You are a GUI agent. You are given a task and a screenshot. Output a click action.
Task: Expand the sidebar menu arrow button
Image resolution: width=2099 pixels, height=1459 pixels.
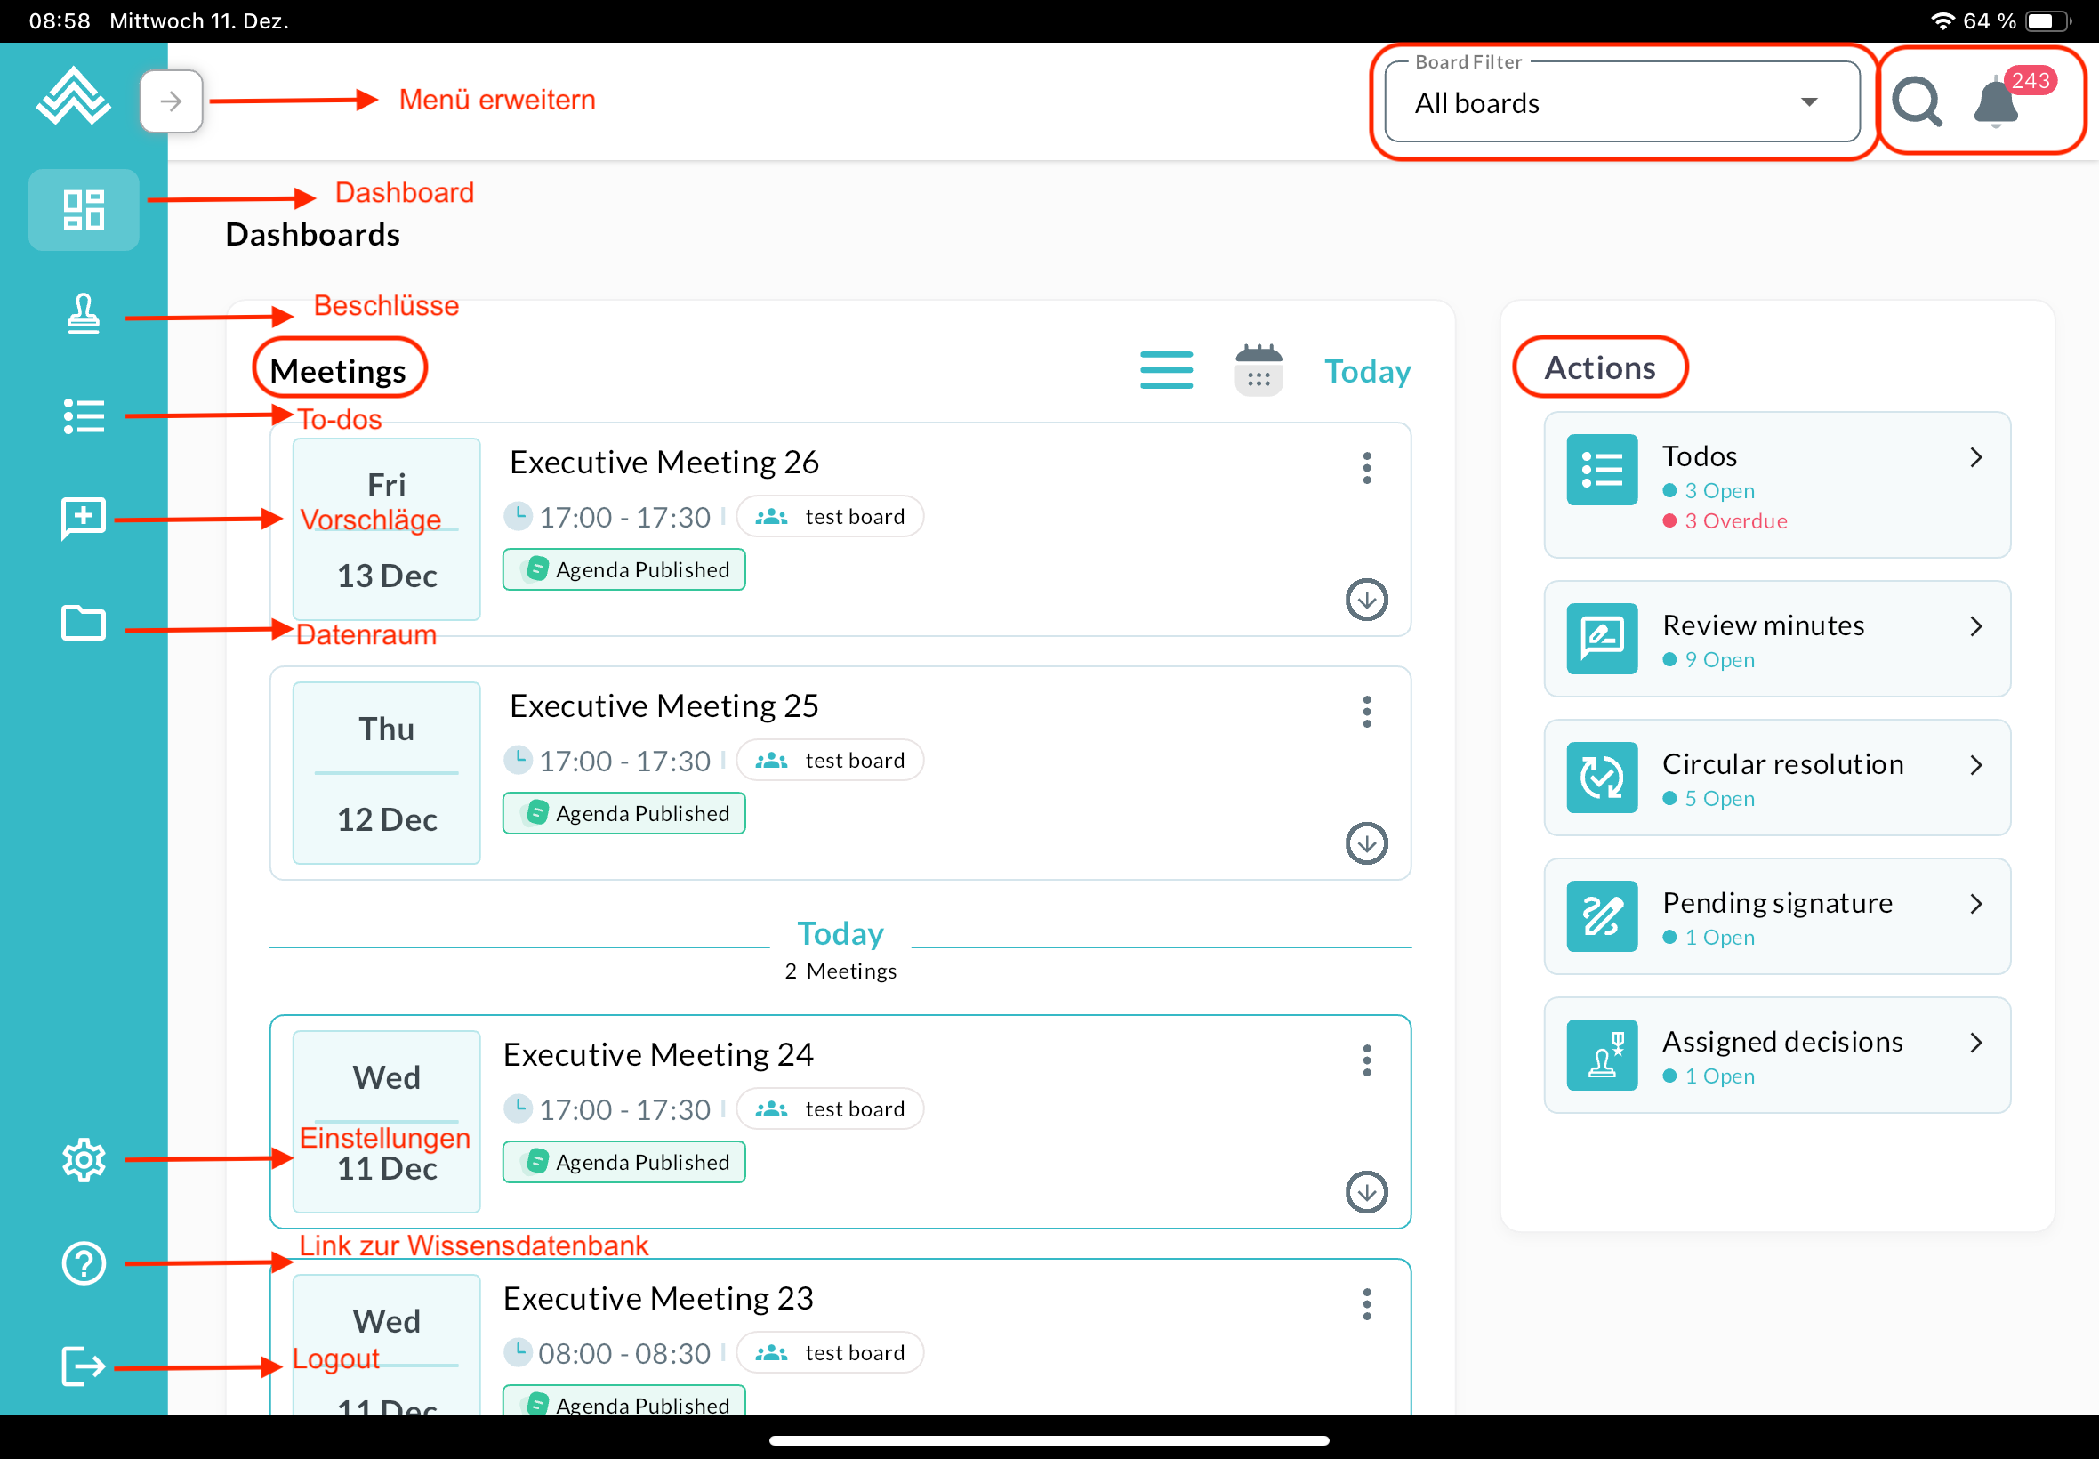171,101
